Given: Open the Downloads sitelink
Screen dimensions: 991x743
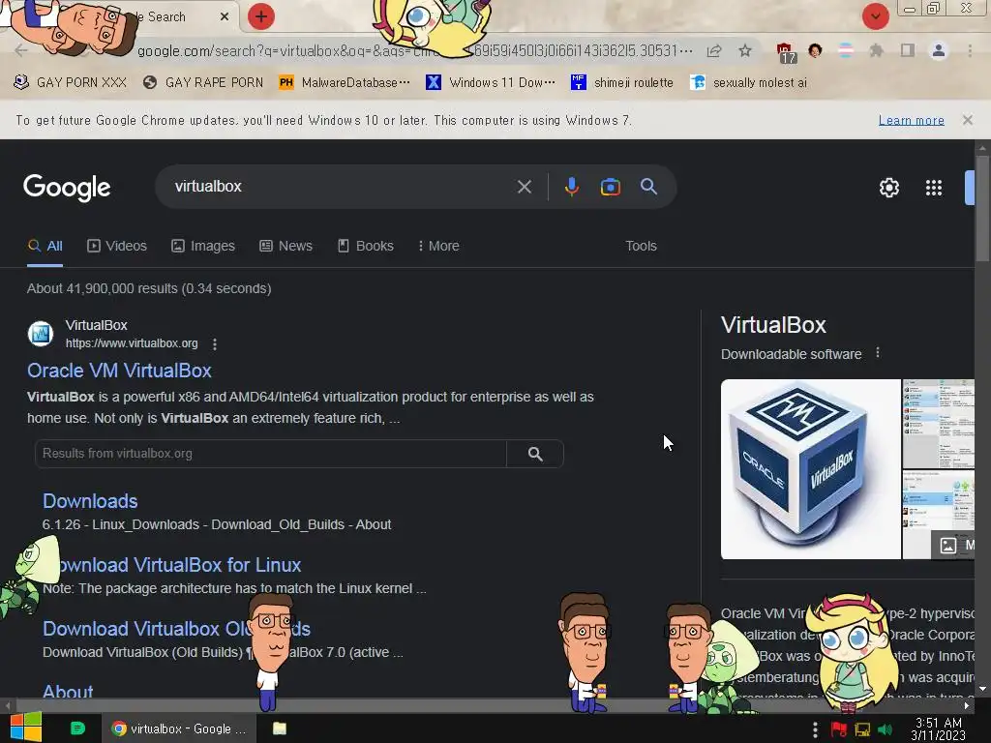Looking at the screenshot, I should point(90,501).
